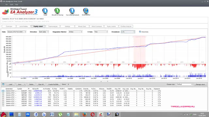This screenshot has width=209, height=117.
Task: Open the Trade analysis tab
Action: tap(53, 26)
